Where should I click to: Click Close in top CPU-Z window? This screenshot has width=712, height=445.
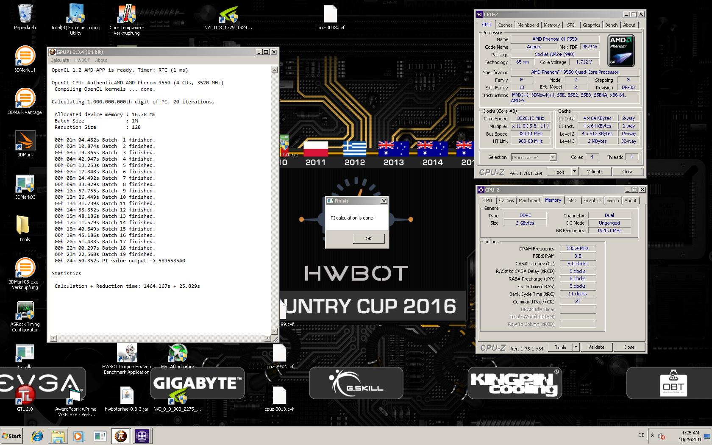[628, 172]
